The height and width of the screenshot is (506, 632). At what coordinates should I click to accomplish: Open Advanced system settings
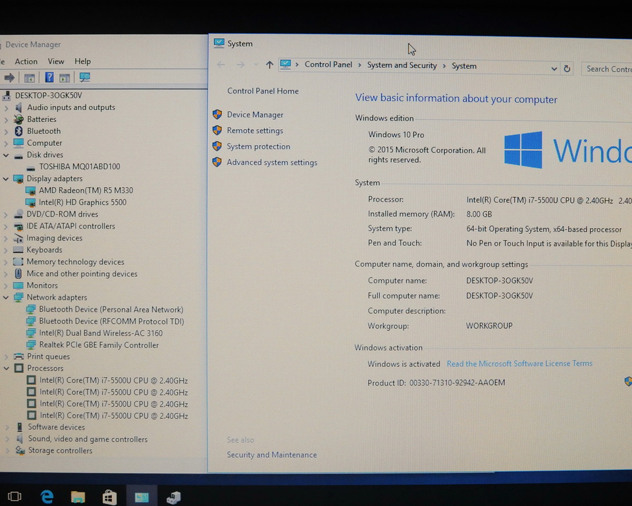[x=272, y=162]
